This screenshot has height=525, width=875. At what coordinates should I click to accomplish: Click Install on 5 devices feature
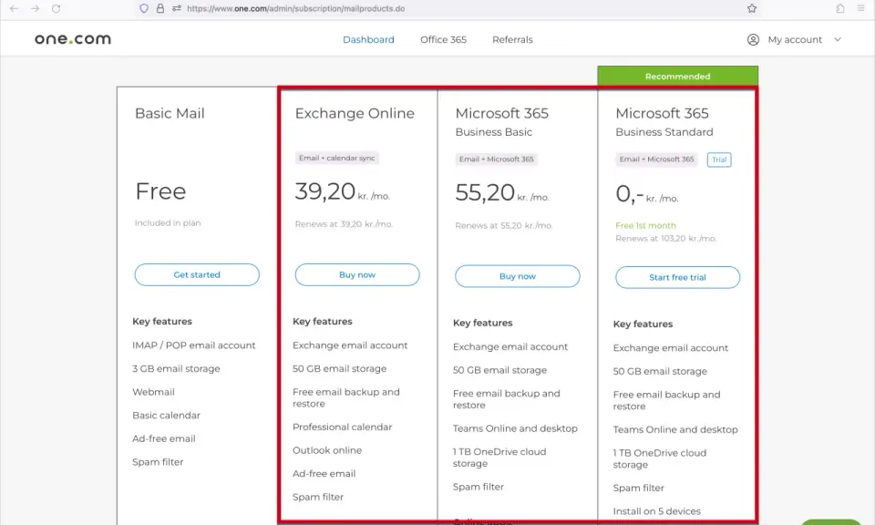click(657, 511)
